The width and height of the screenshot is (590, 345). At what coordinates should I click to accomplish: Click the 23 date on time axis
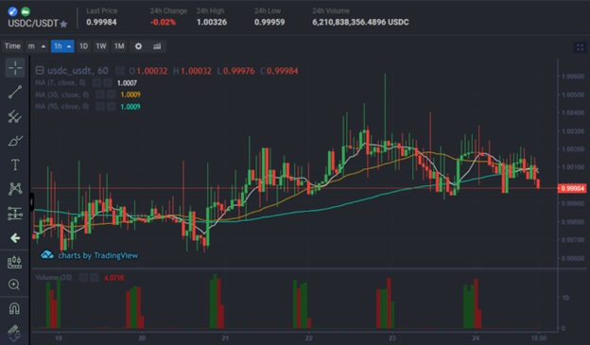392,337
